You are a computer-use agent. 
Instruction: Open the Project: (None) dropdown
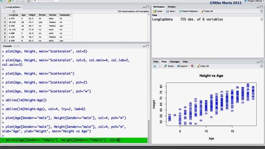click(x=254, y=1)
